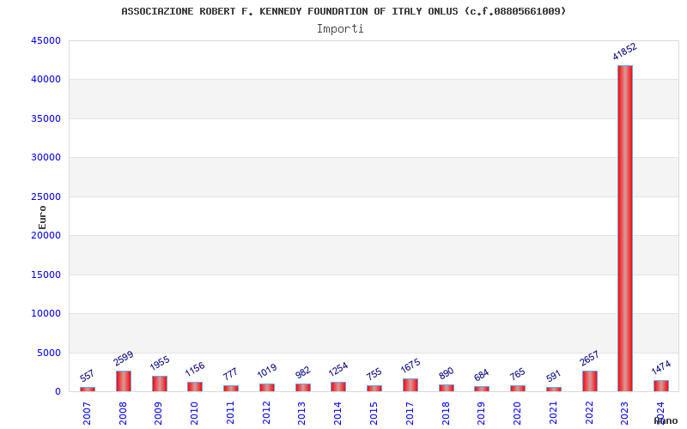The height and width of the screenshot is (429, 687).
Task: Click the 30000 y-axis tick label
Action: coord(46,158)
